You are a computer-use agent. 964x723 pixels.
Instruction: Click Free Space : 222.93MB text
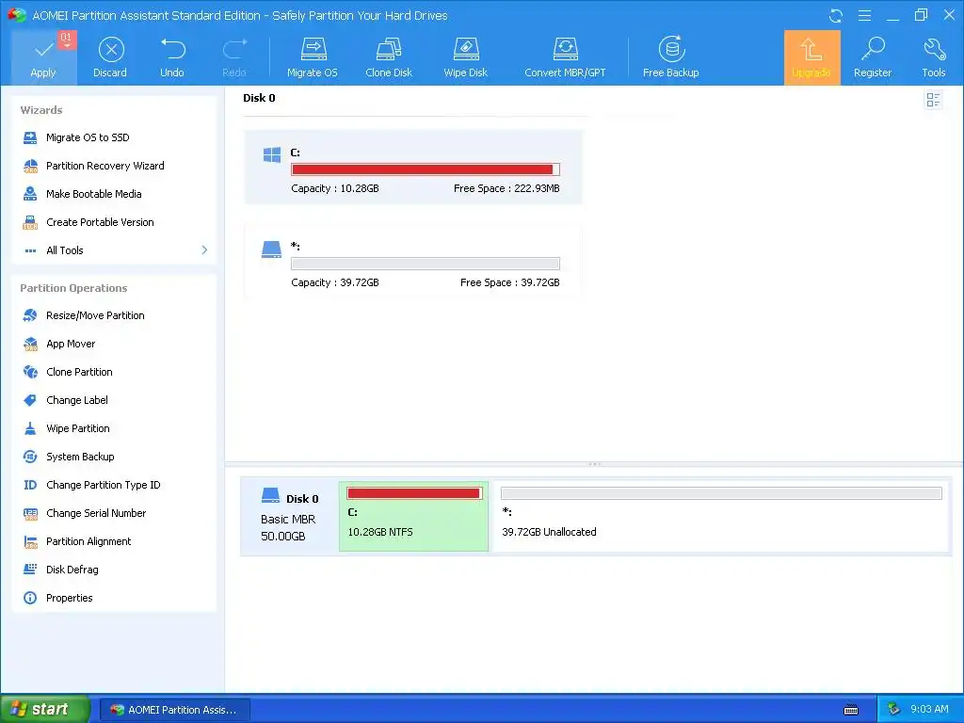tap(506, 188)
